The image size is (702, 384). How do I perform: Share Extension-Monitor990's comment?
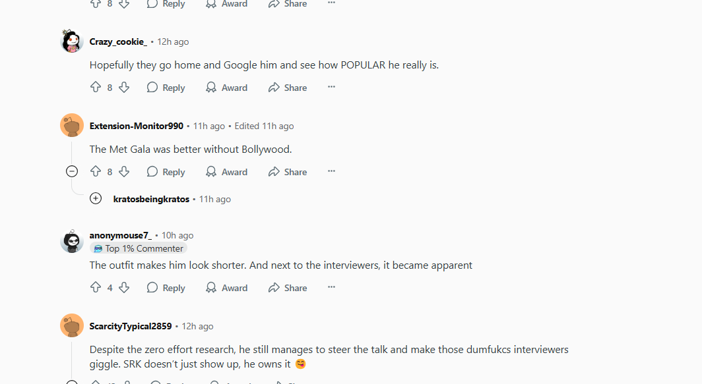pos(287,172)
